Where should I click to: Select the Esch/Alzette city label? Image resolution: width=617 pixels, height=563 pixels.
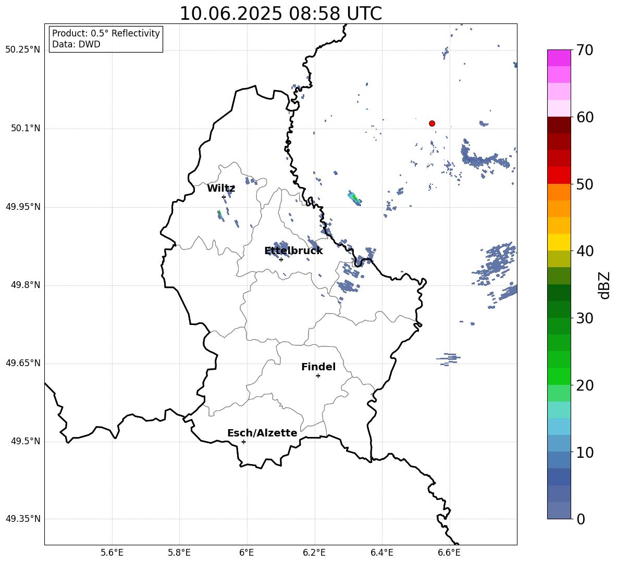click(262, 433)
